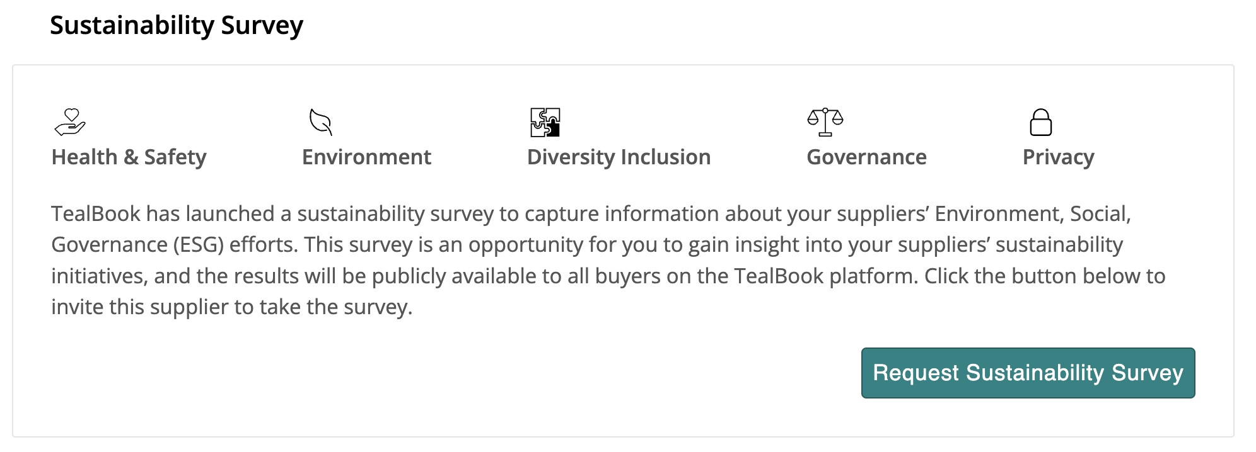1256x452 pixels.
Task: Select the Environment category label
Action: pyautogui.click(x=366, y=157)
